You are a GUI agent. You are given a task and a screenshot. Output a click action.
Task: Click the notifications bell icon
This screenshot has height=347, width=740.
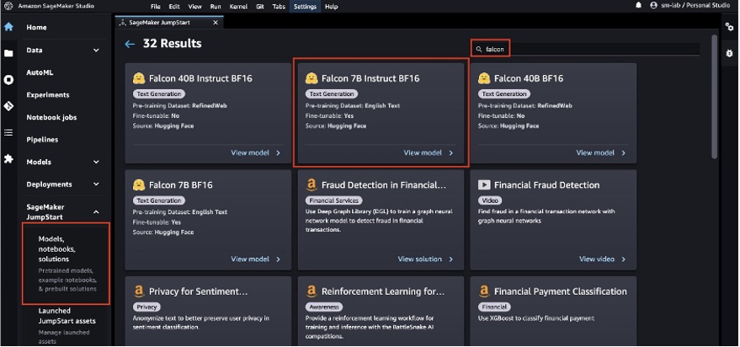click(638, 6)
